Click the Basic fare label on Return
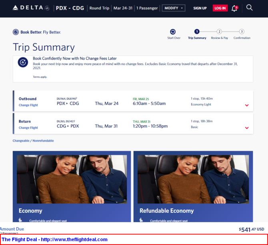Screen dimensions: 268x245 (x=194, y=127)
